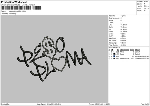The height and width of the screenshot is (106, 150).
Task: Click the heart shape in the design preview
Action: (x=59, y=63)
